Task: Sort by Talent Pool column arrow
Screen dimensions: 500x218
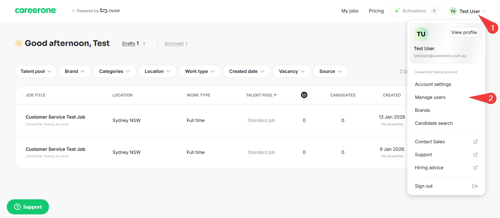Action: [x=275, y=95]
